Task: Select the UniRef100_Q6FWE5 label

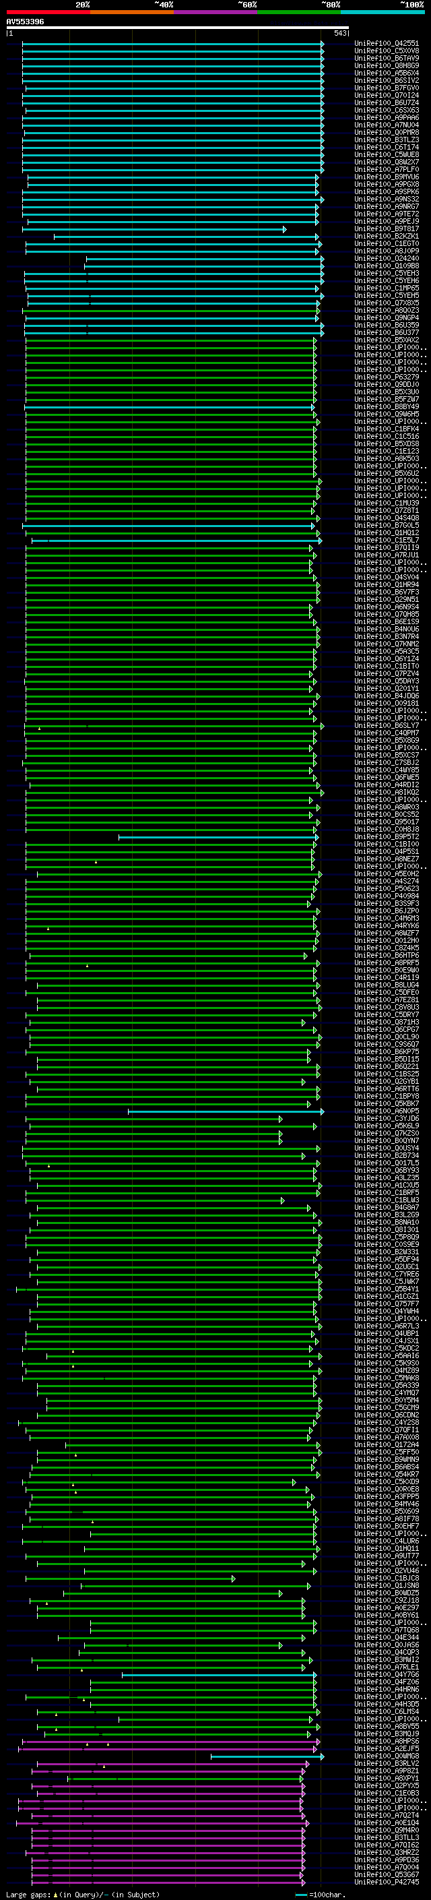Action: click(386, 777)
